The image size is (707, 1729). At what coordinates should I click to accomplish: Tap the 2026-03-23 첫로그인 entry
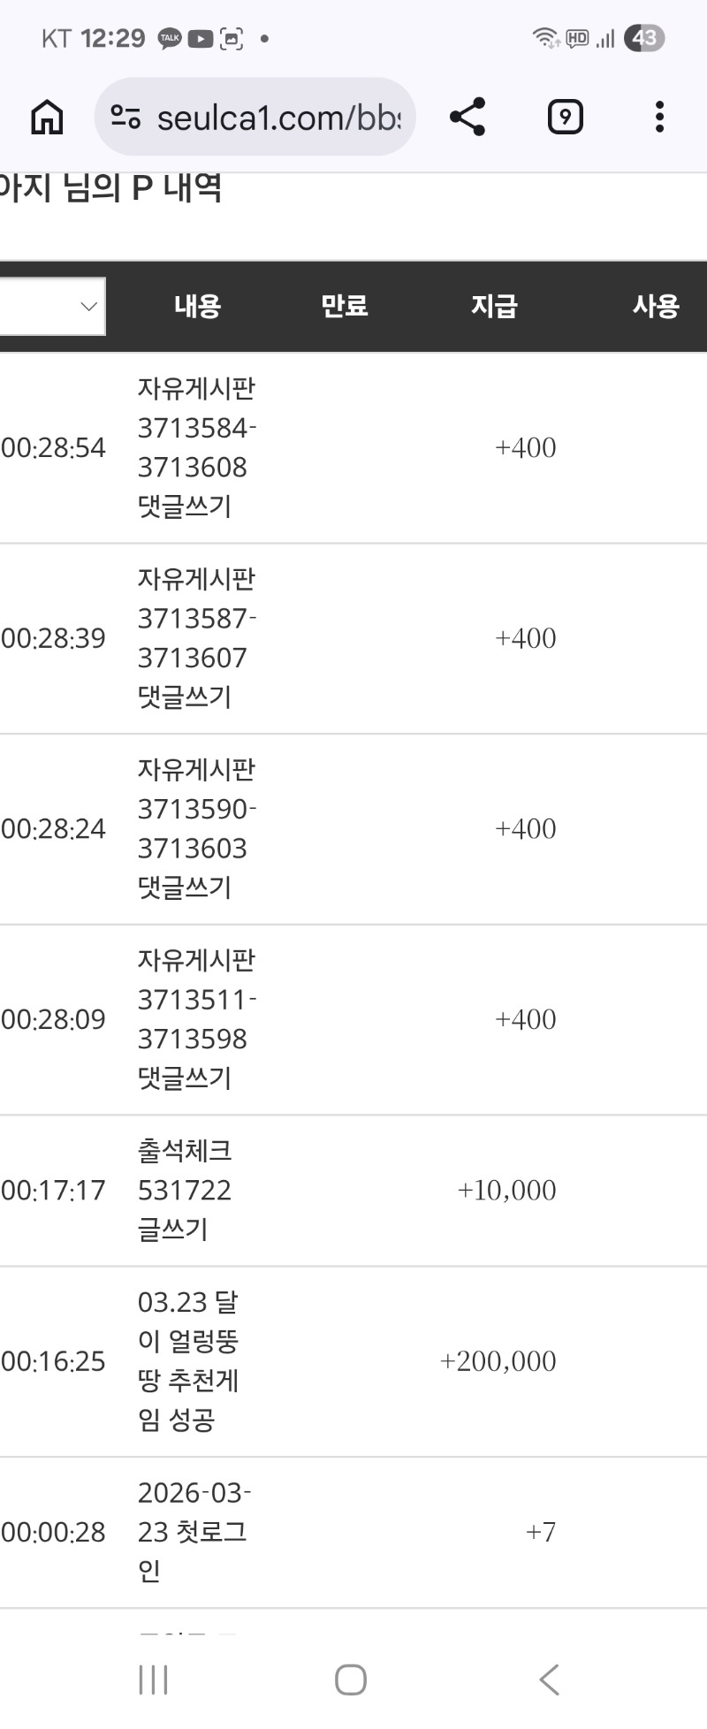click(x=194, y=1531)
